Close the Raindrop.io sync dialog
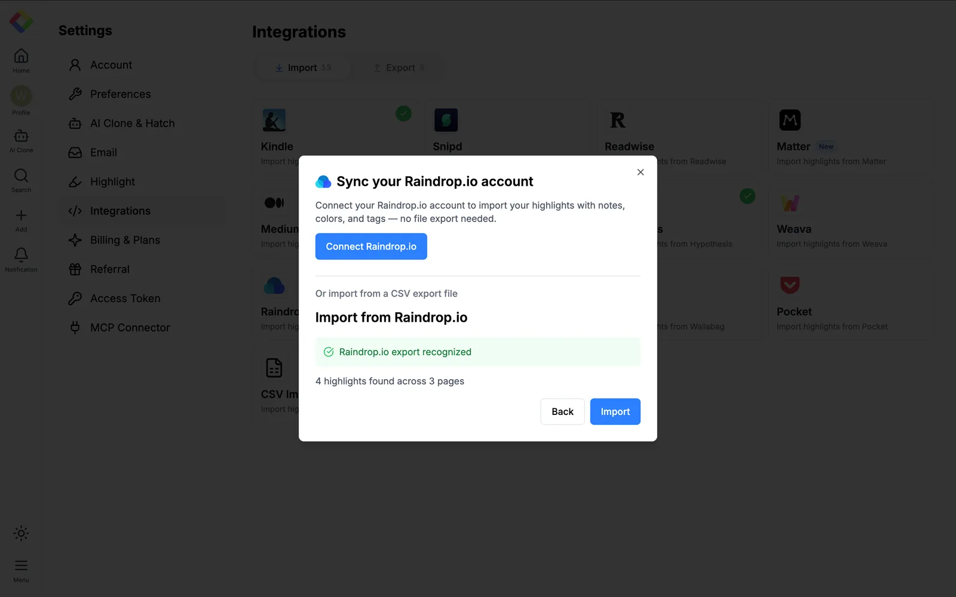Screen dimensions: 956x597 tap(641, 173)
